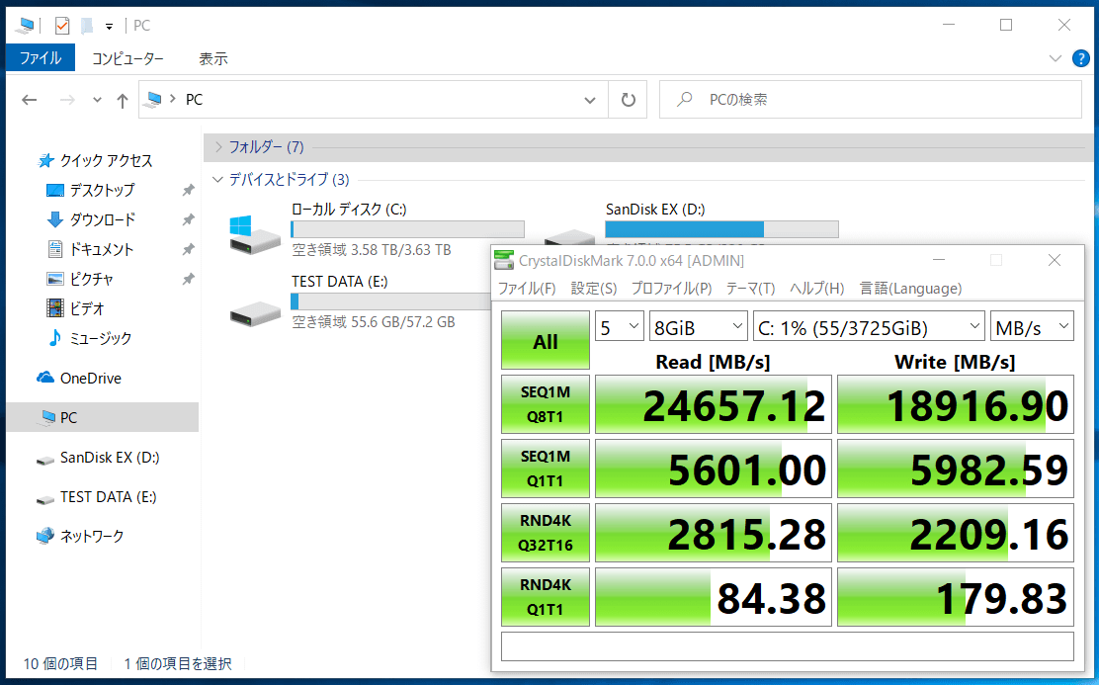The width and height of the screenshot is (1099, 685).
Task: Click the pin icon beside ドキュメント
Action: tap(188, 250)
